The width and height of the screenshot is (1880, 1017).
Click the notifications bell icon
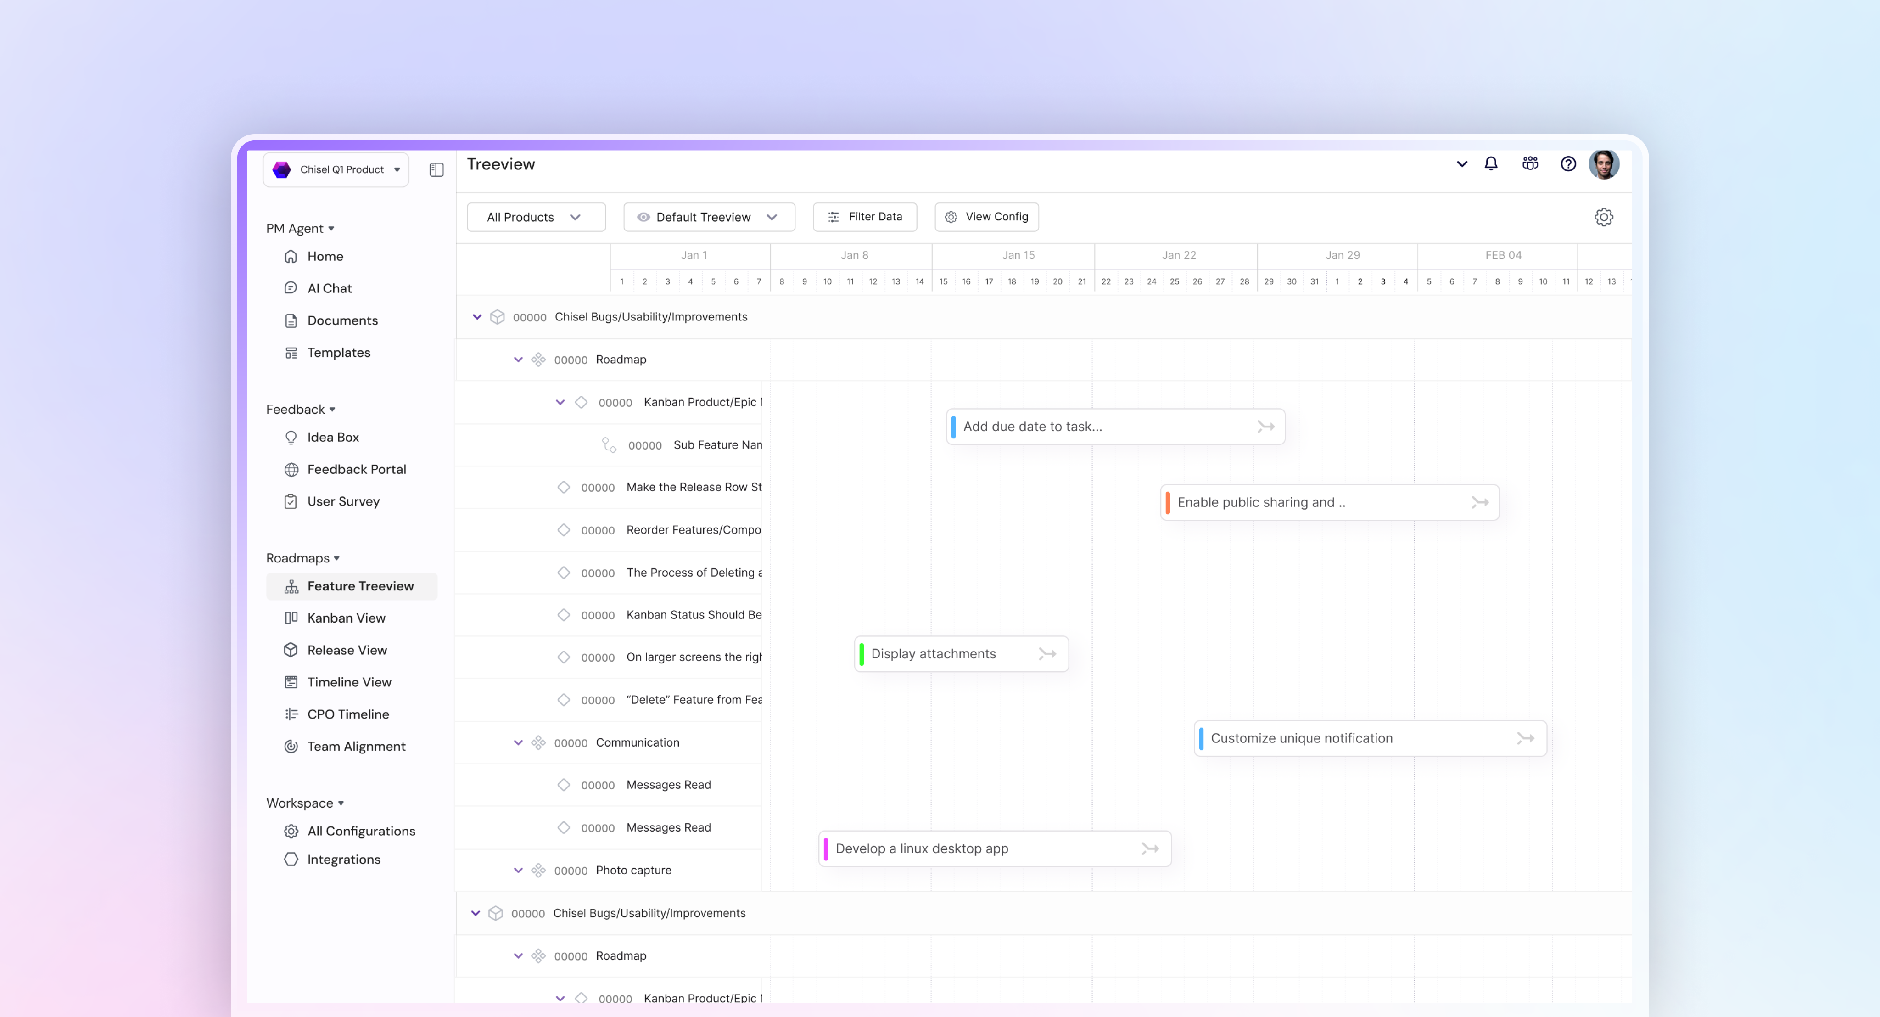coord(1490,163)
